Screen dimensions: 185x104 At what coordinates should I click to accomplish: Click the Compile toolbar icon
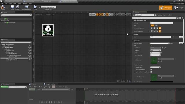pos(3,8)
